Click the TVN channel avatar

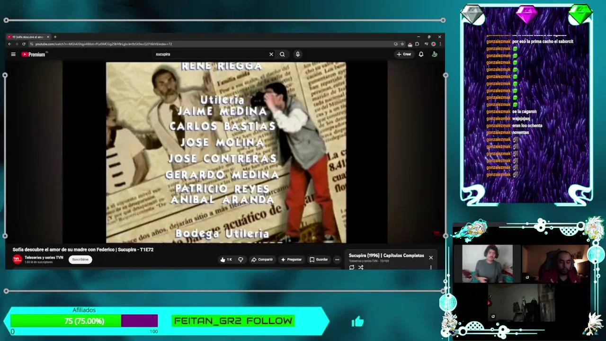pyautogui.click(x=18, y=260)
